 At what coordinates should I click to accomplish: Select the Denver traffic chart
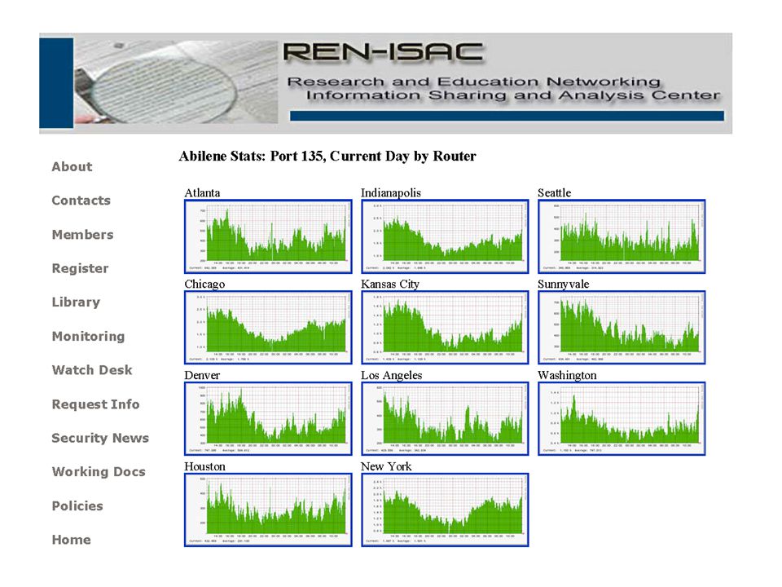coord(268,419)
